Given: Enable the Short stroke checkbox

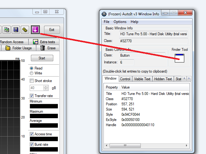Looking at the screenshot, I should 32,81.
